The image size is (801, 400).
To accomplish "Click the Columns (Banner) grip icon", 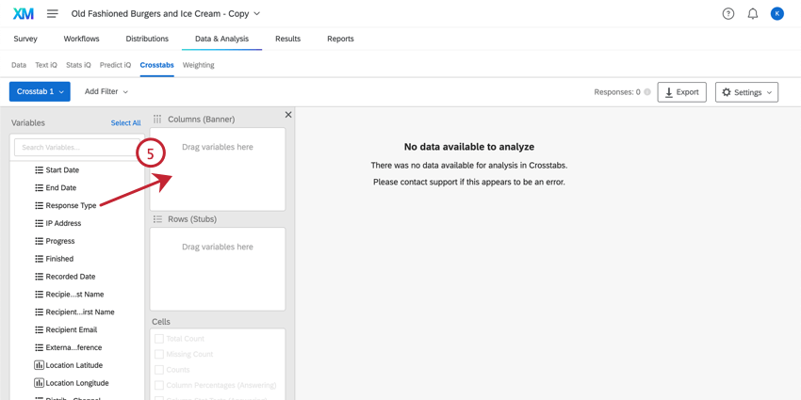I will point(157,120).
